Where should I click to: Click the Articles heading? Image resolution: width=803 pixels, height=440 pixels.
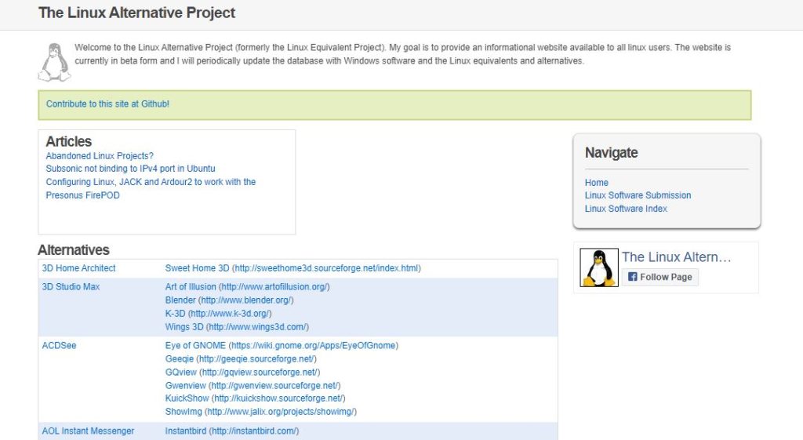(69, 141)
